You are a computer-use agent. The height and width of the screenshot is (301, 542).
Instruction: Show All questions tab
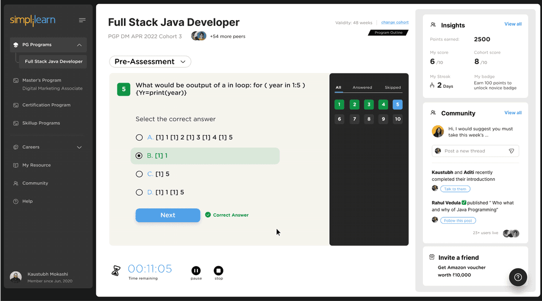[x=338, y=87]
